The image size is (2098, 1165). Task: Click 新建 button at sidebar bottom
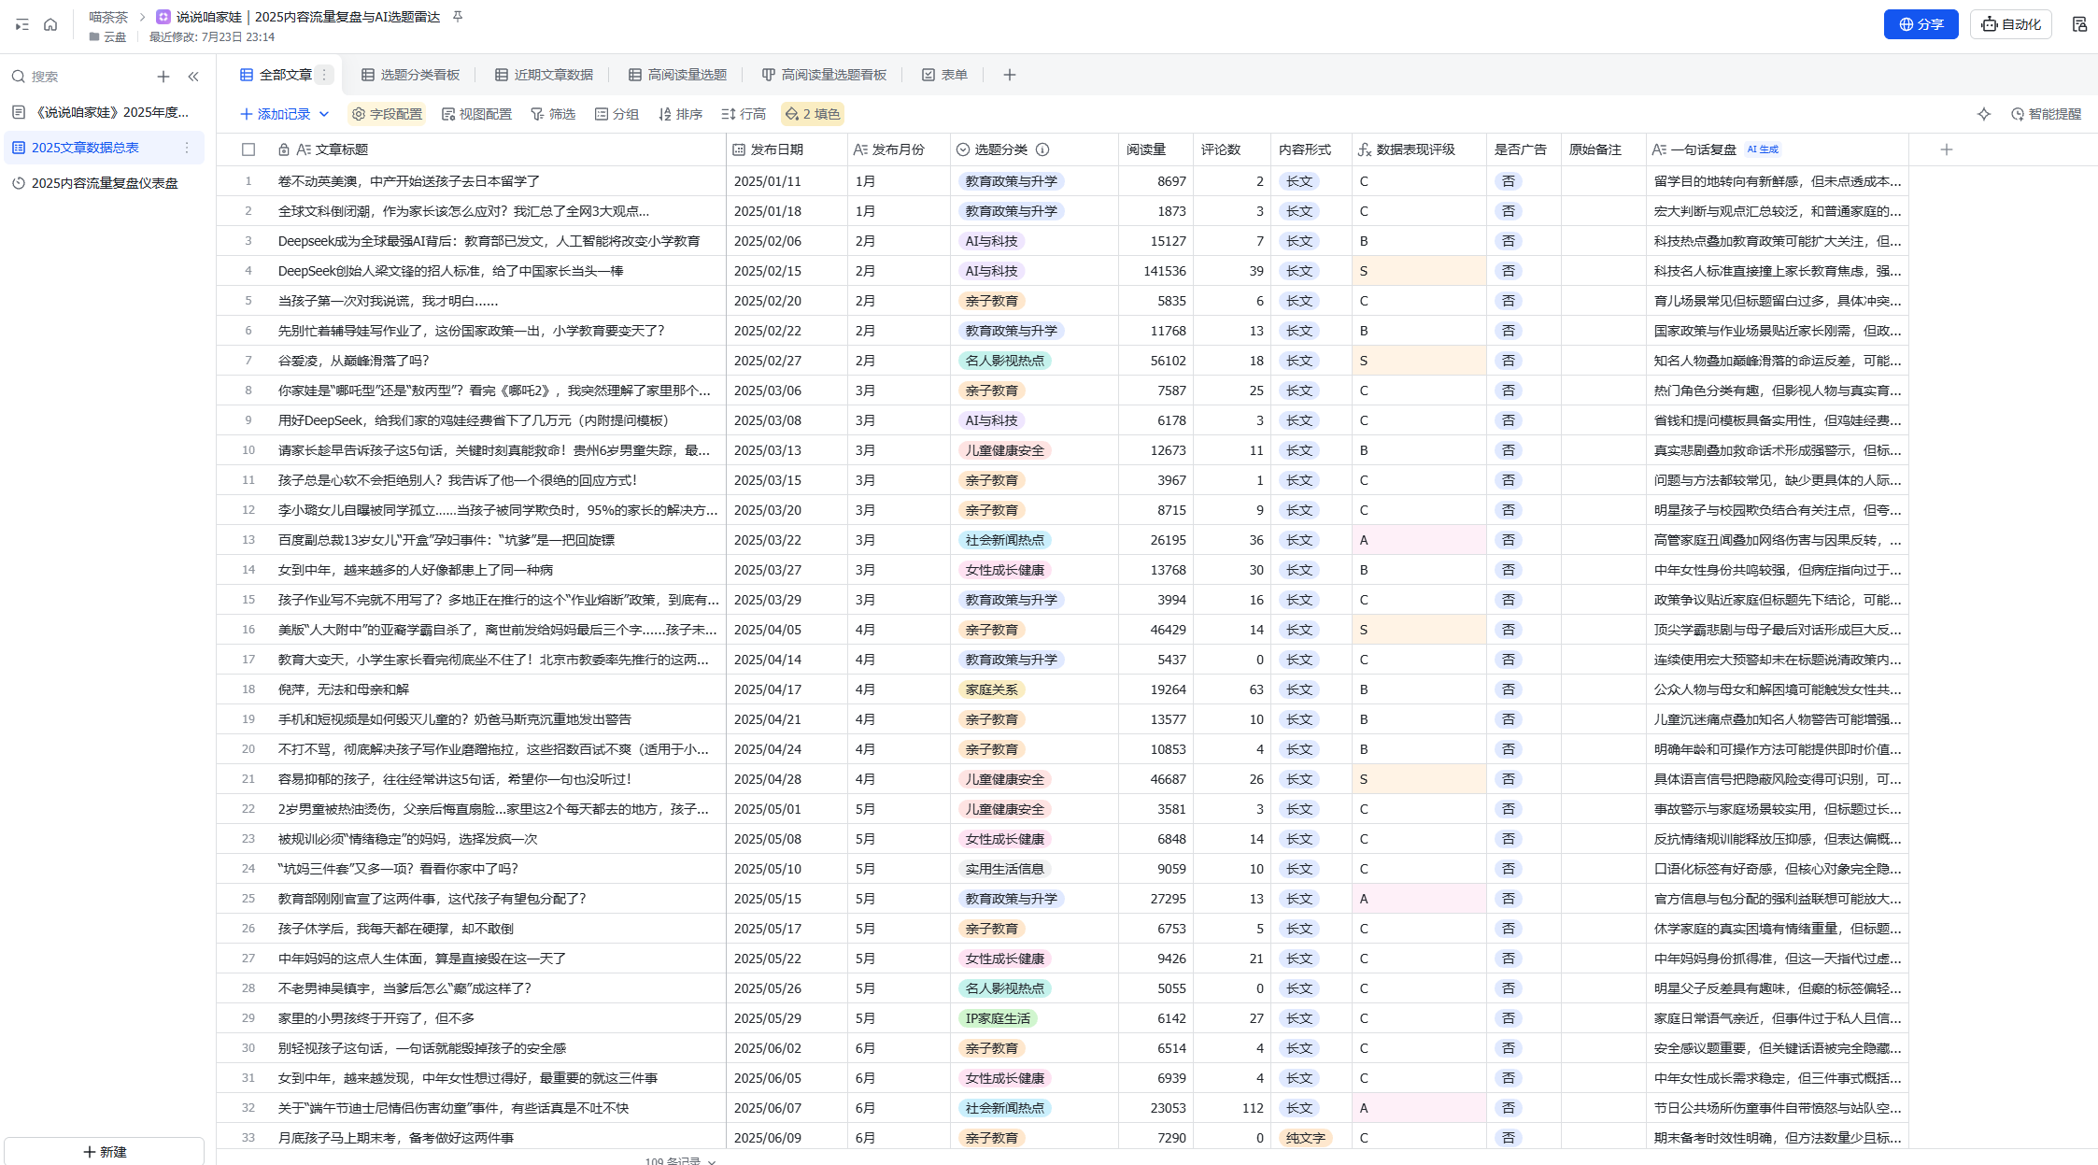click(105, 1151)
